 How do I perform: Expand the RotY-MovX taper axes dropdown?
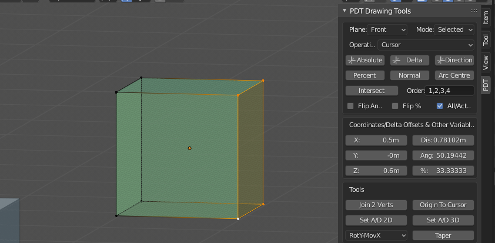(x=376, y=235)
